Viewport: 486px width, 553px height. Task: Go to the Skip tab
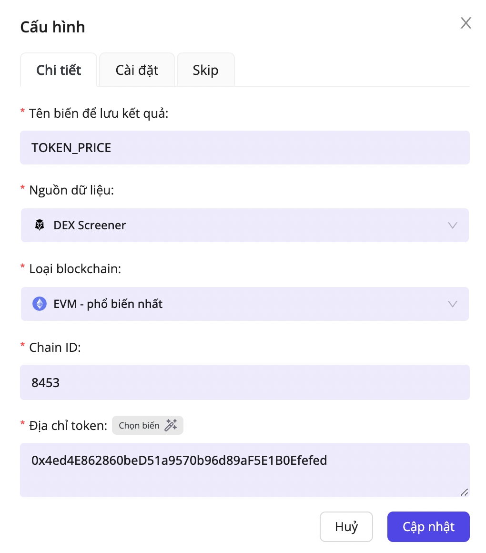(205, 70)
